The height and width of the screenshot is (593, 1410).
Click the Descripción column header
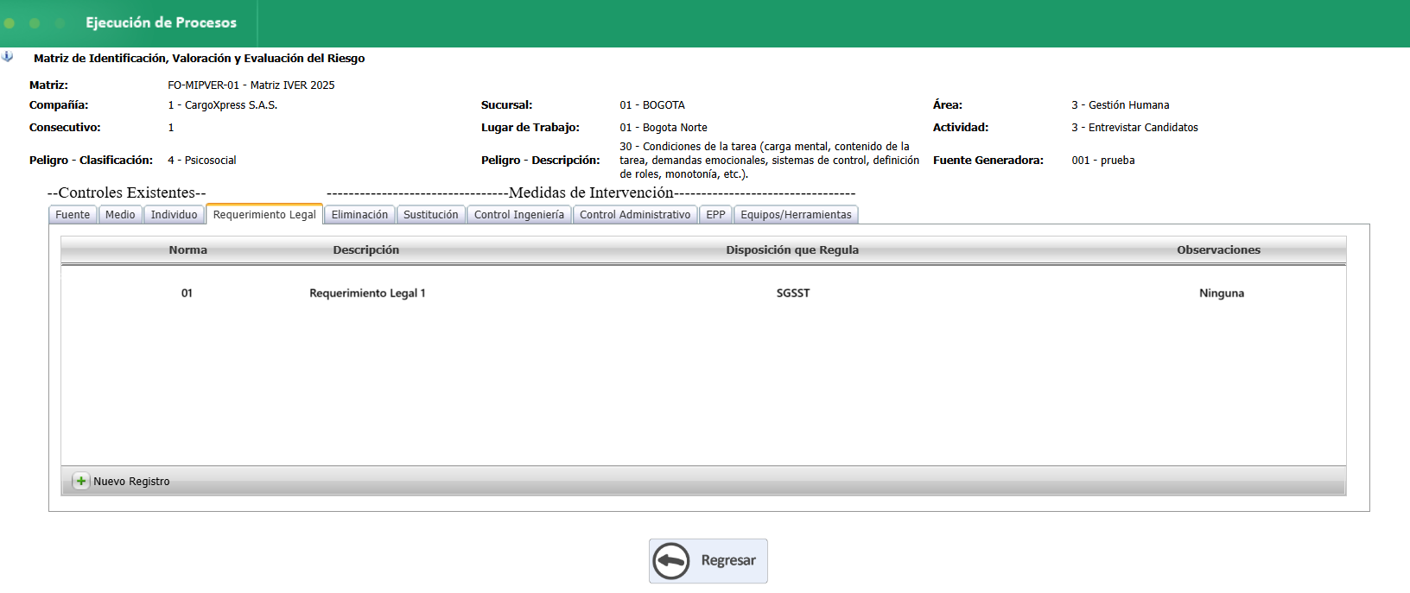[366, 250]
